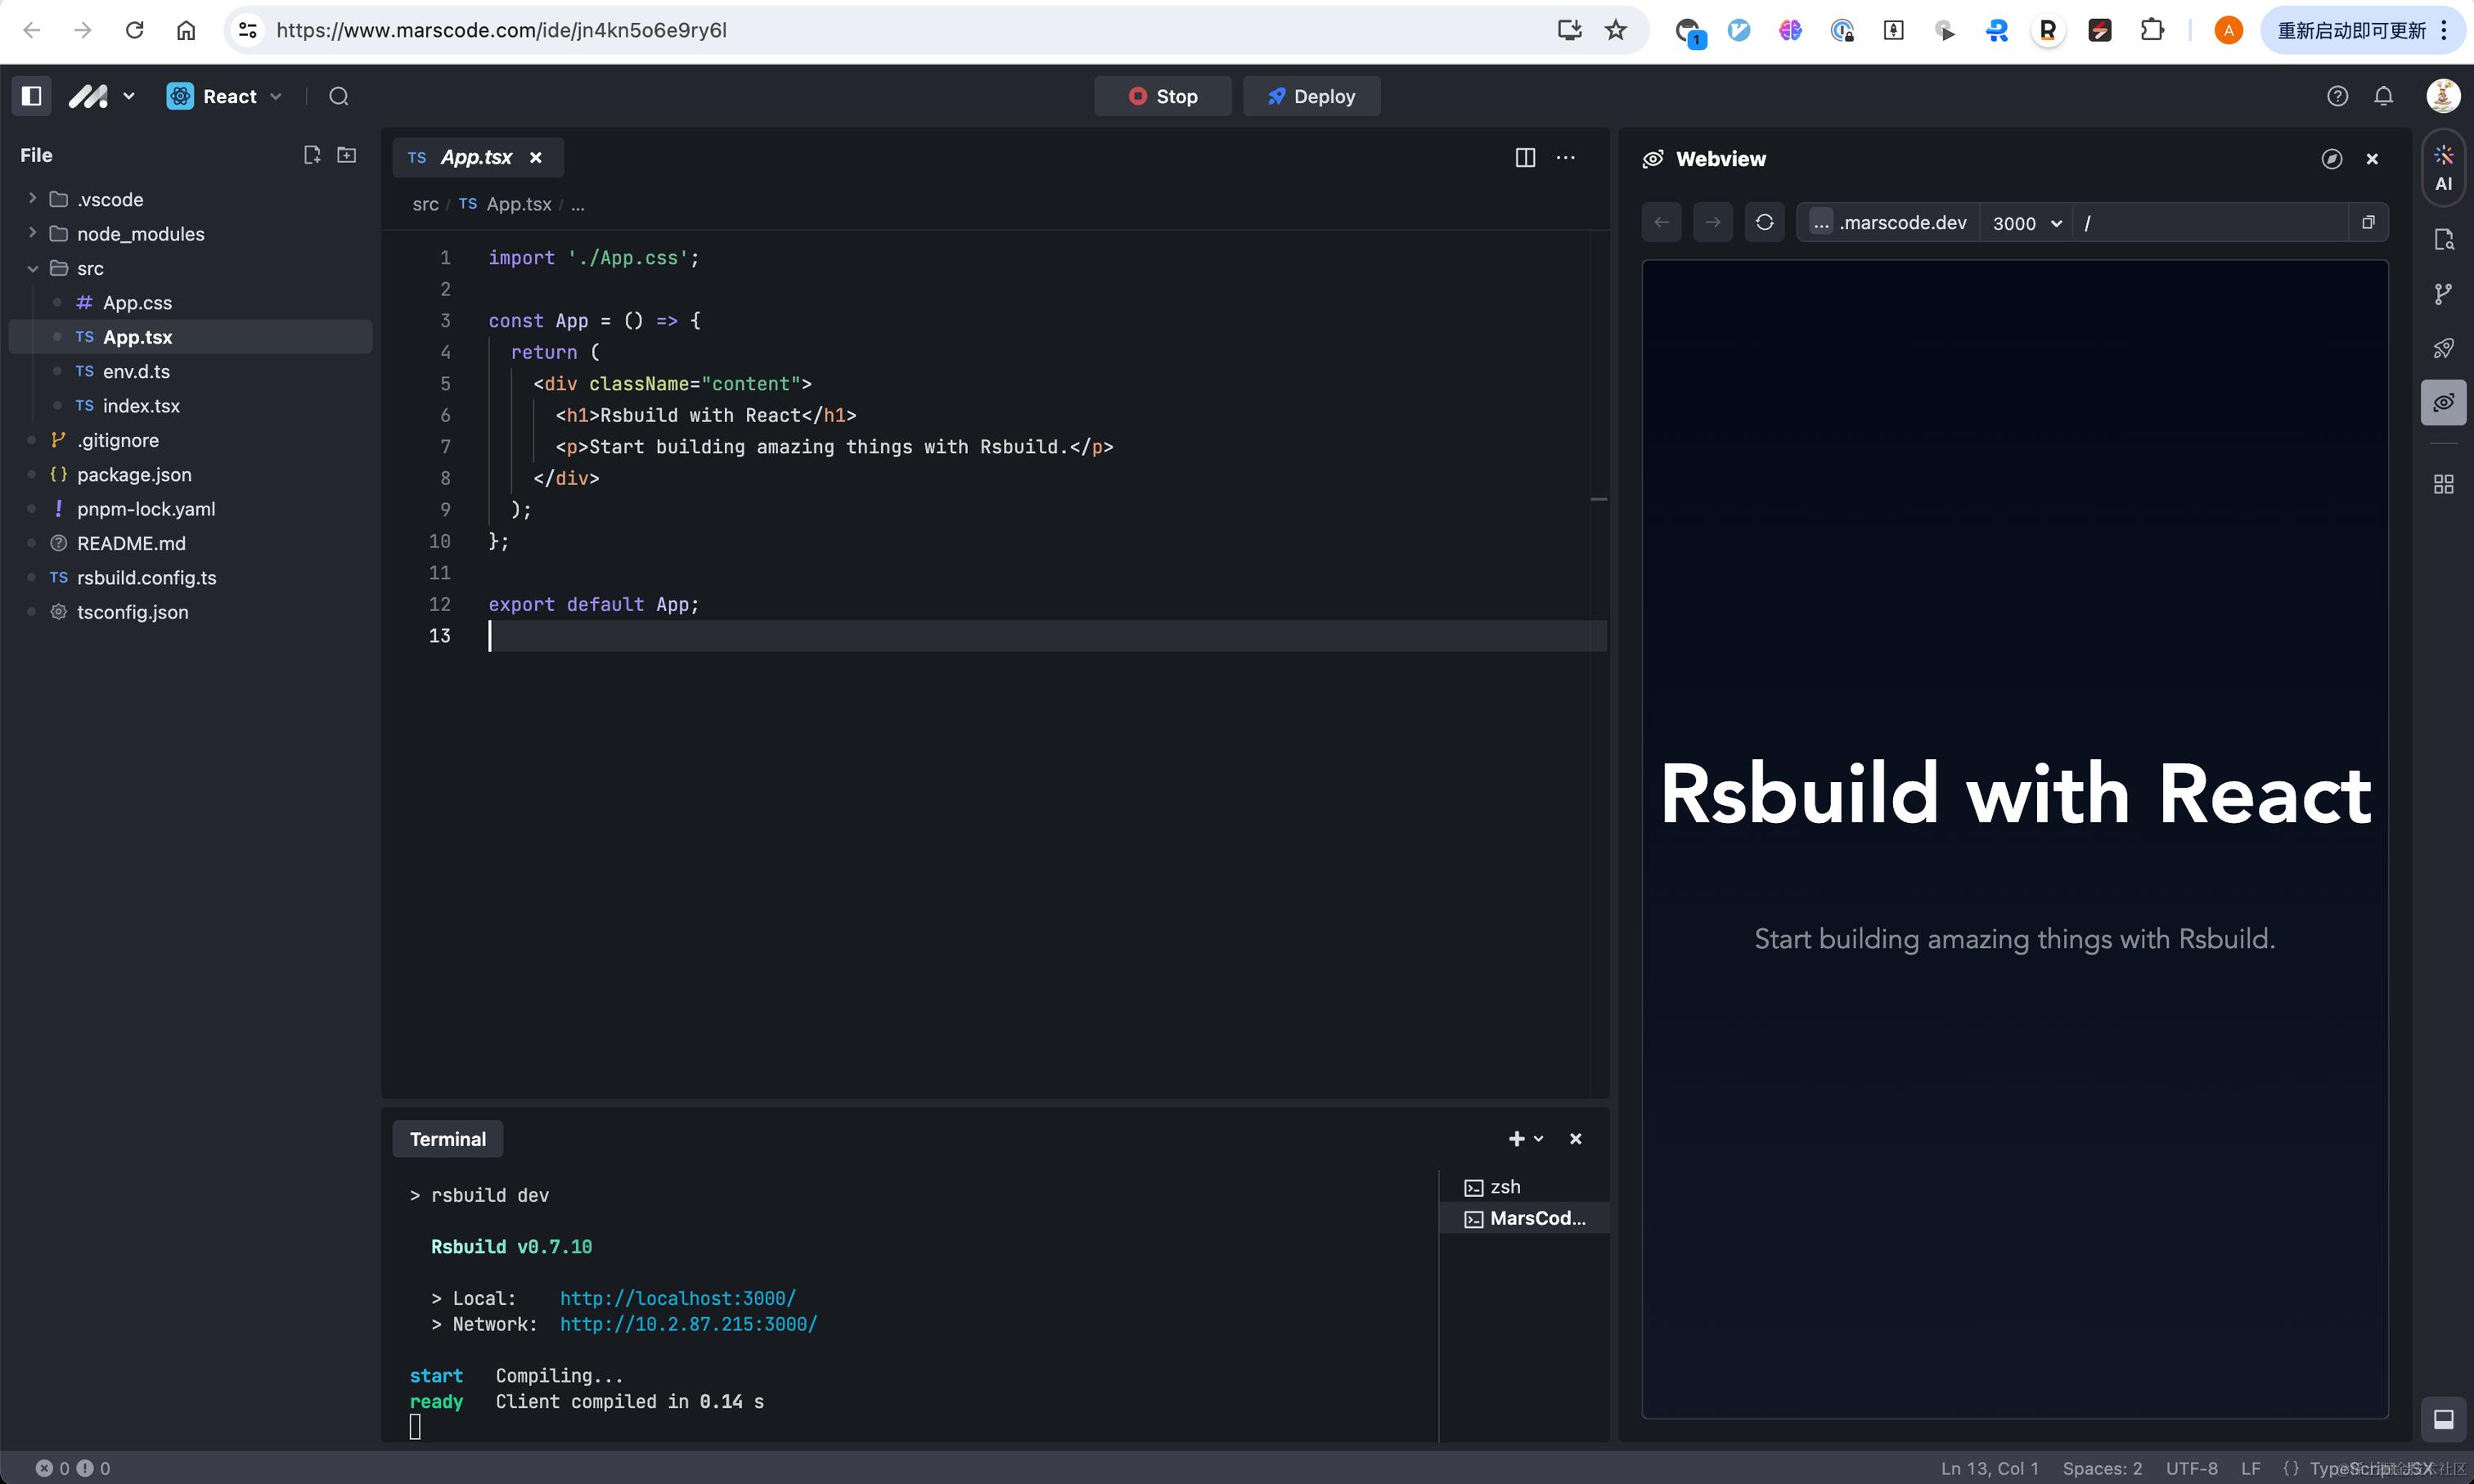This screenshot has height=1484, width=2474.
Task: Open the notifications bell
Action: (x=2384, y=96)
